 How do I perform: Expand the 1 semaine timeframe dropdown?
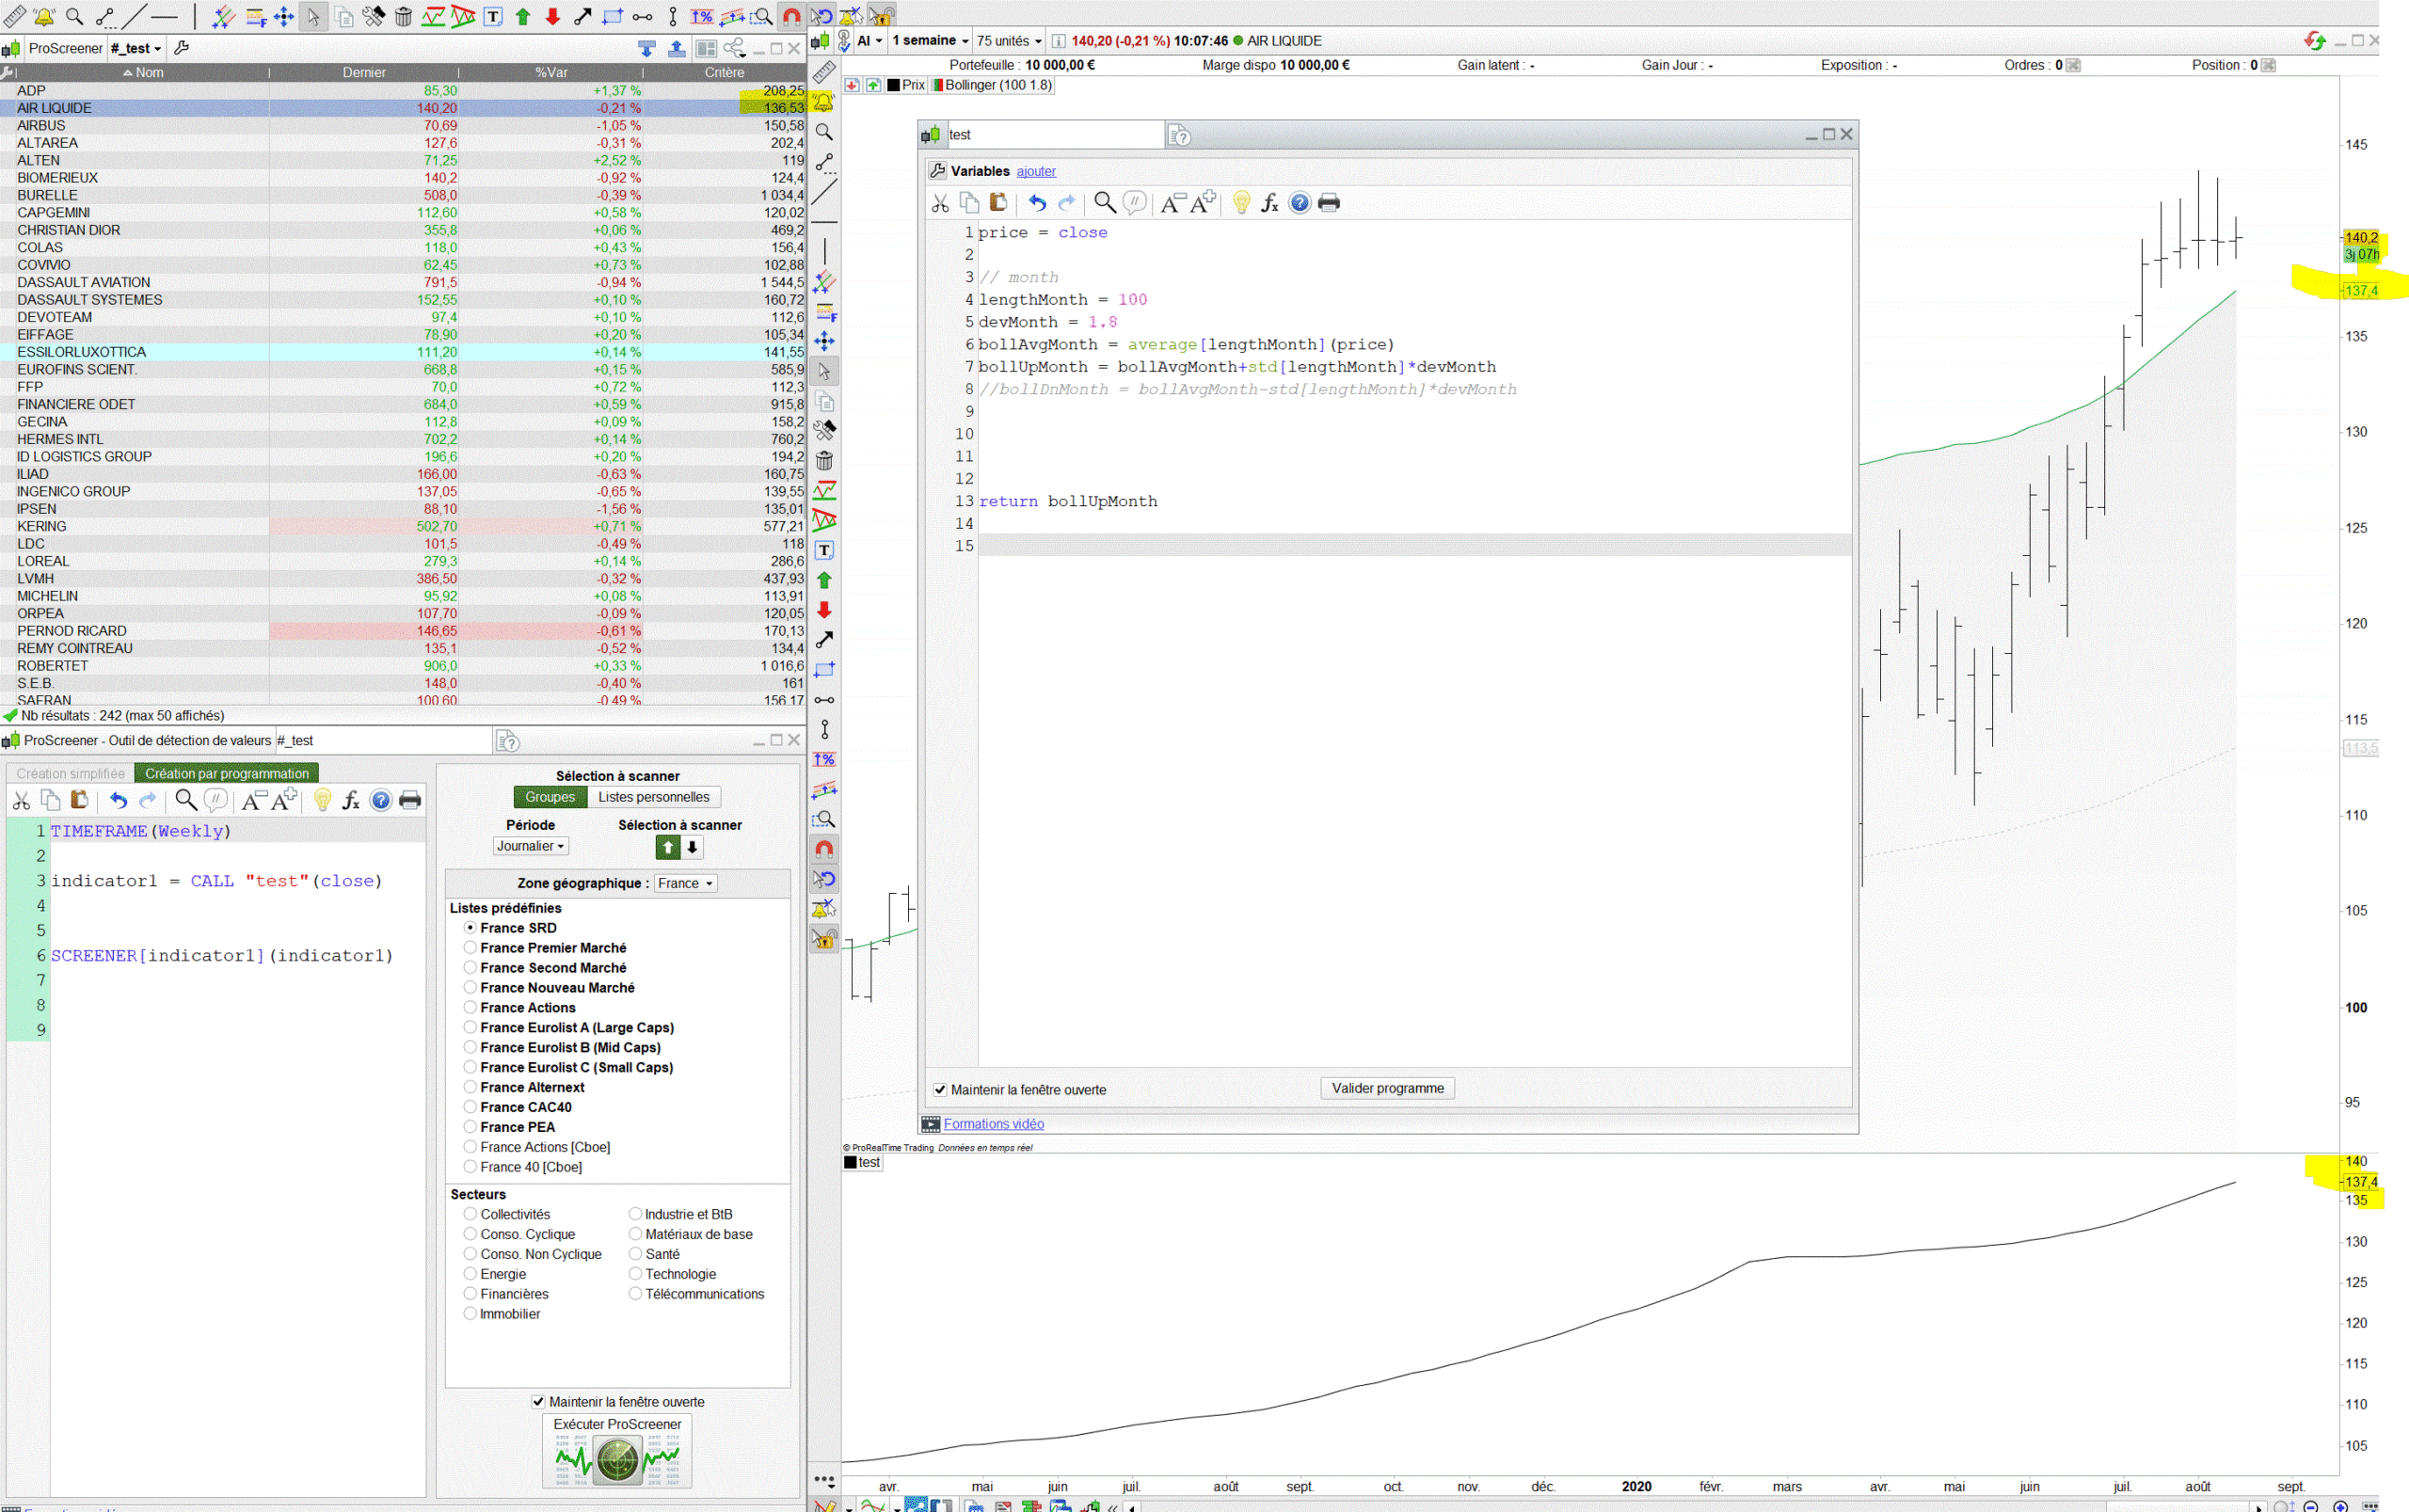point(930,41)
